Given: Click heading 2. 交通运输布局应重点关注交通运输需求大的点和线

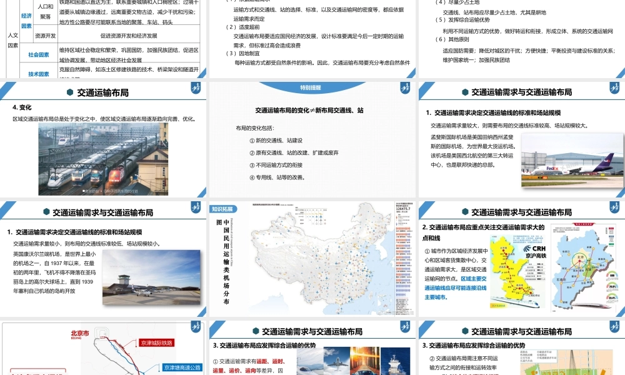Looking at the screenshot, I should point(483,232).
